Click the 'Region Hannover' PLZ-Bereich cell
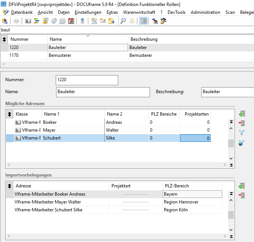The width and height of the screenshot is (254, 242). click(x=192, y=202)
